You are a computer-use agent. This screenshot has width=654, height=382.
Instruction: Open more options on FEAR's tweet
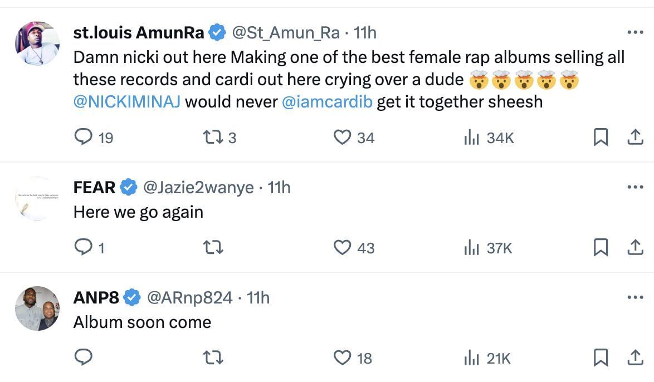pyautogui.click(x=635, y=188)
